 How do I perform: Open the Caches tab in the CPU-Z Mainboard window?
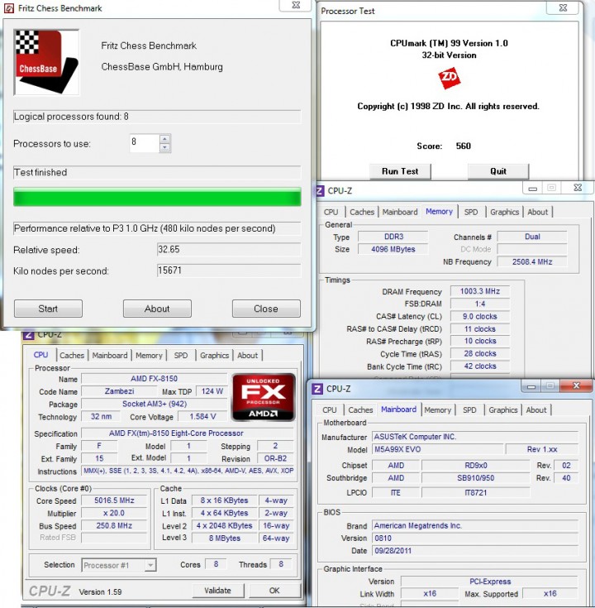tap(360, 409)
